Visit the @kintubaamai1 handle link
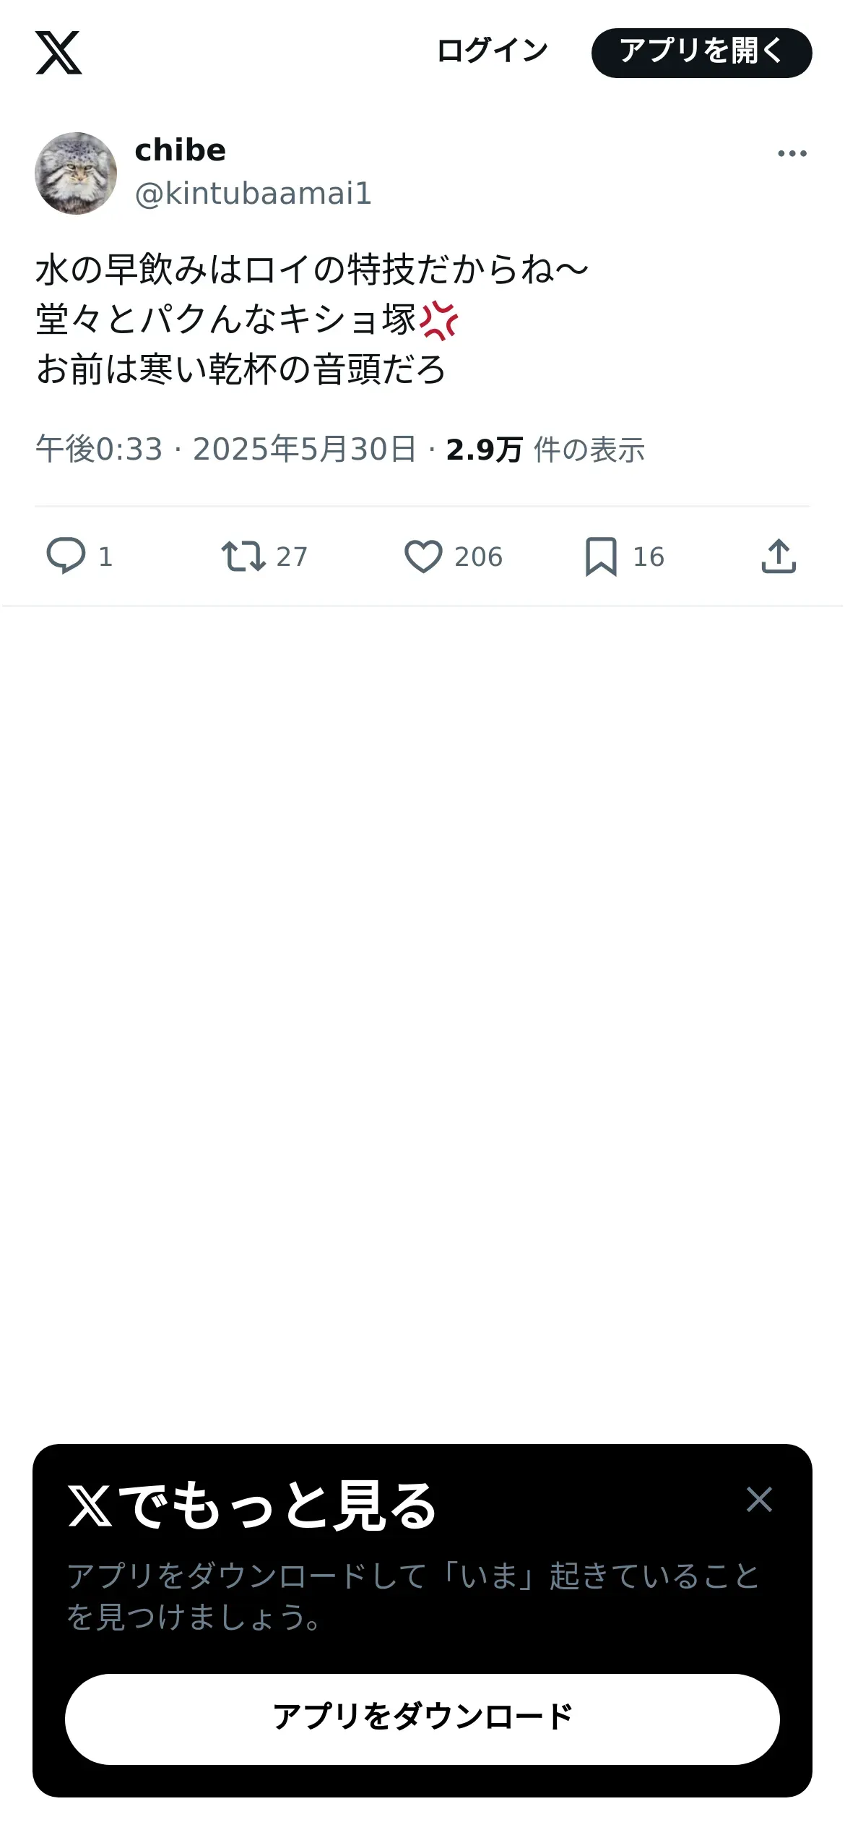Viewport: 845px width, 1830px height. (253, 193)
